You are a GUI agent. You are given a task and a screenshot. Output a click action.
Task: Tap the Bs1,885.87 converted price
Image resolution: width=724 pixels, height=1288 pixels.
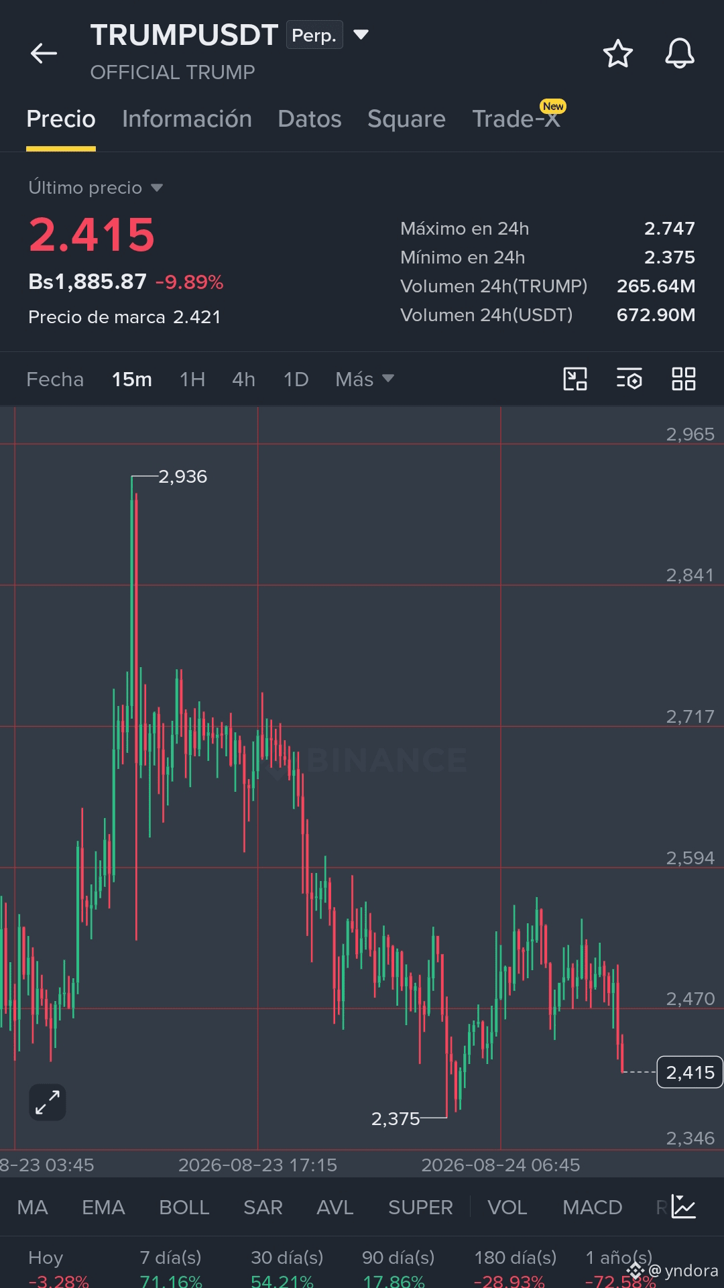coord(87,282)
